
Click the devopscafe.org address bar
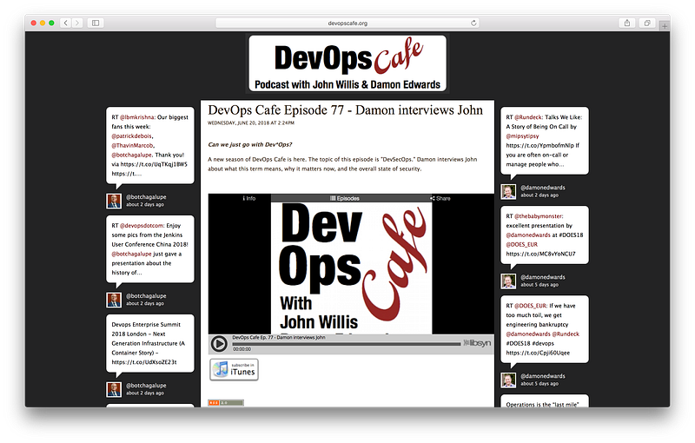point(347,23)
